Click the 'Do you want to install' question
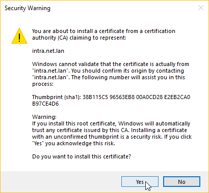Viewport: 209px width, 193px height. click(82, 156)
